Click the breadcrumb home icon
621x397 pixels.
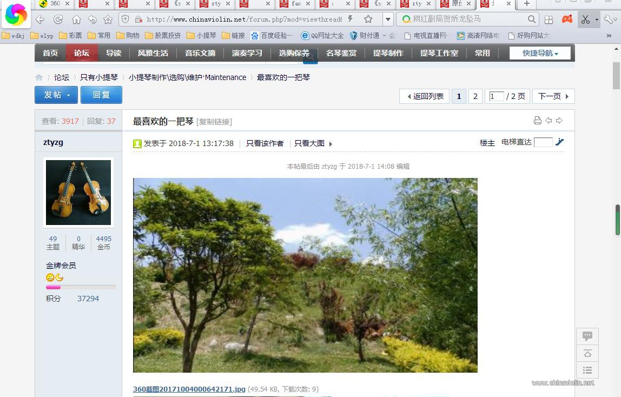click(39, 77)
